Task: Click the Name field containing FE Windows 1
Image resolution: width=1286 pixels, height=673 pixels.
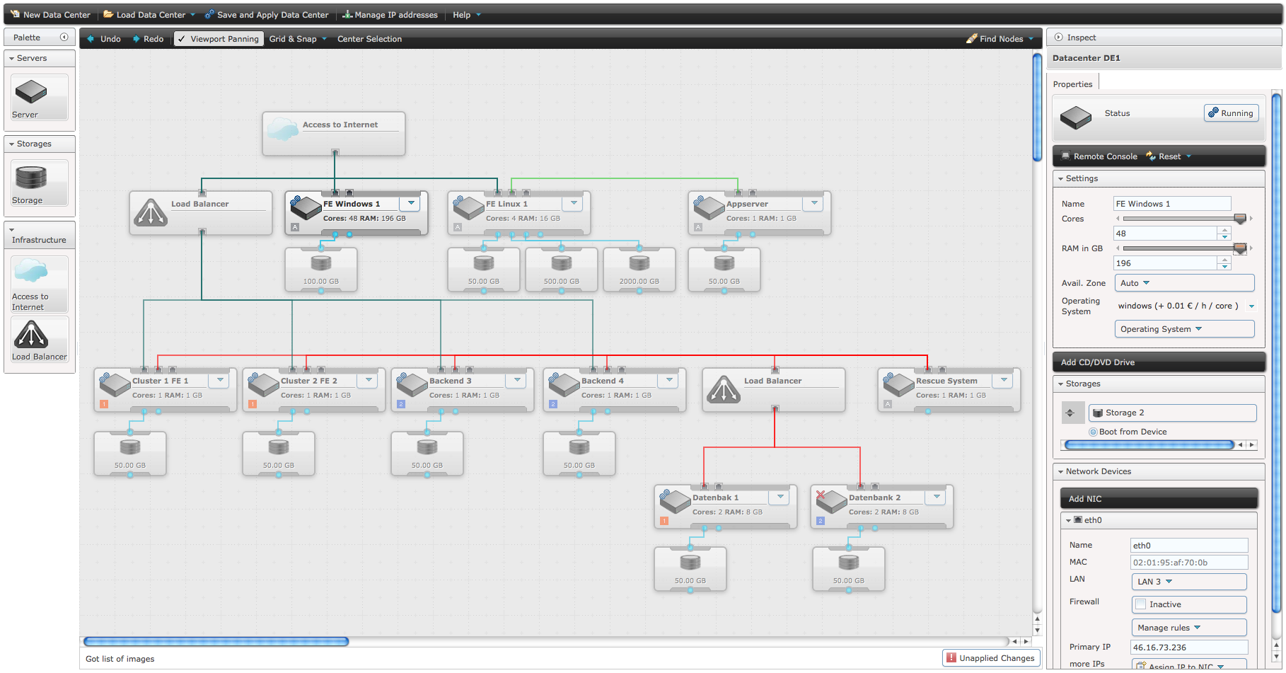Action: coord(1171,204)
